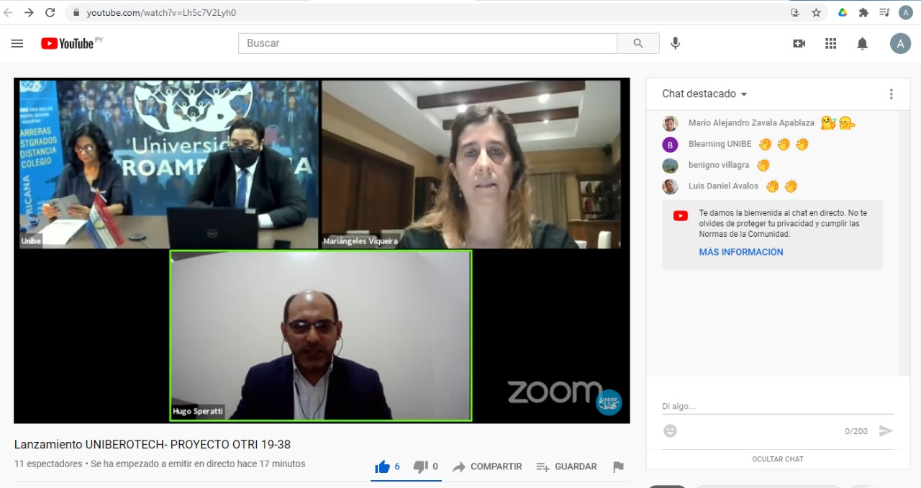Click the browser address bar URL
Viewport: 921px width, 488px height.
[x=161, y=12]
